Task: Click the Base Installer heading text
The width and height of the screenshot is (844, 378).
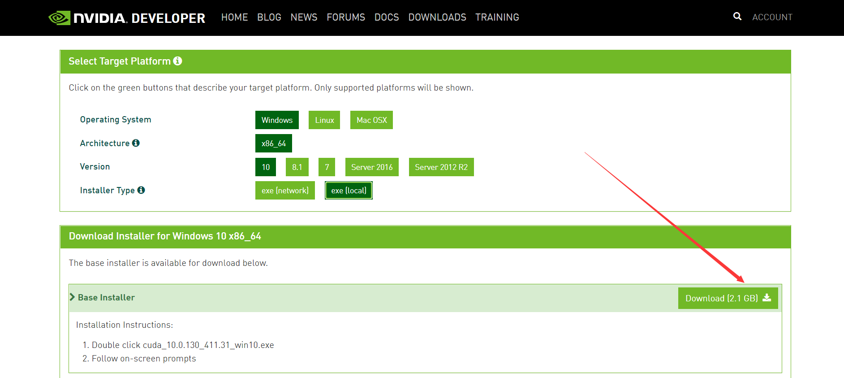Action: [x=106, y=297]
